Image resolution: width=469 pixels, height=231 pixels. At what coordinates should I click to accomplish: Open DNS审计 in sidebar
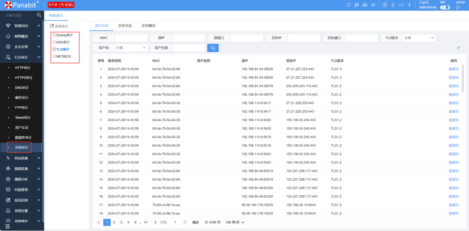pos(22,88)
